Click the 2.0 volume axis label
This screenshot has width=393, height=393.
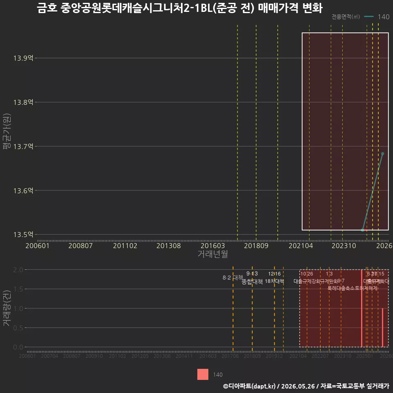pyautogui.click(x=18, y=270)
